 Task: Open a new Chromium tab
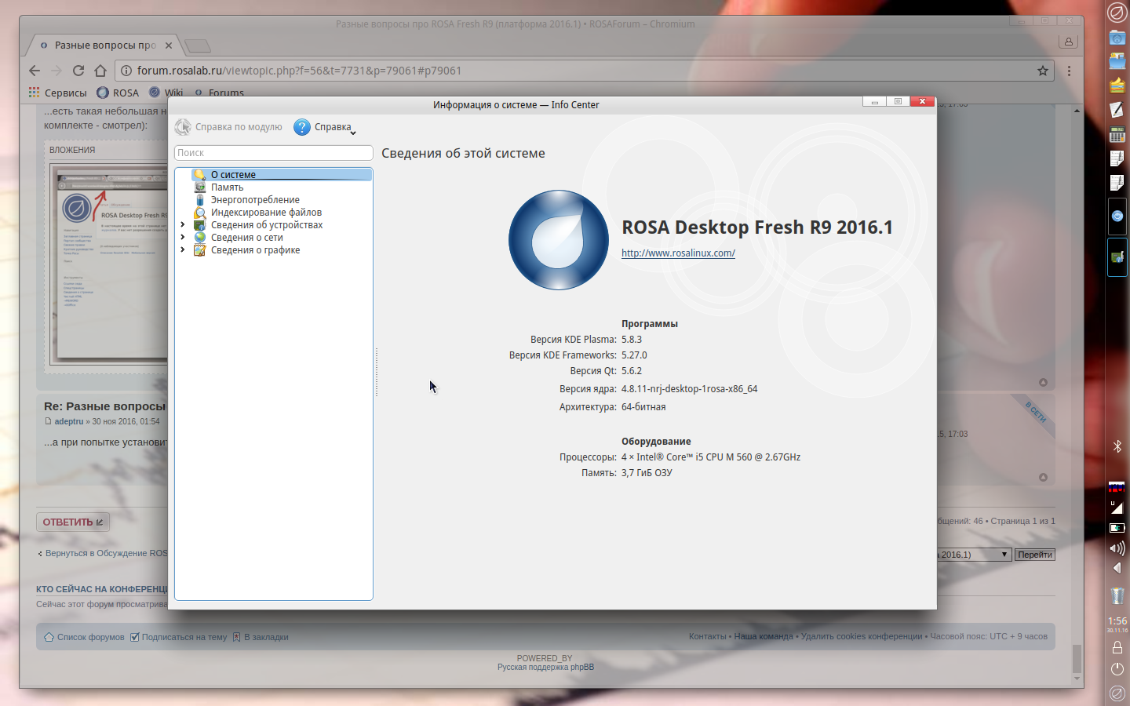point(197,45)
